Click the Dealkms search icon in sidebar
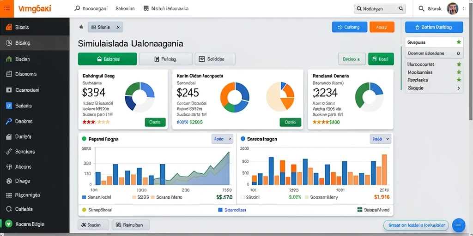This screenshot has width=473, height=236. tap(9, 121)
